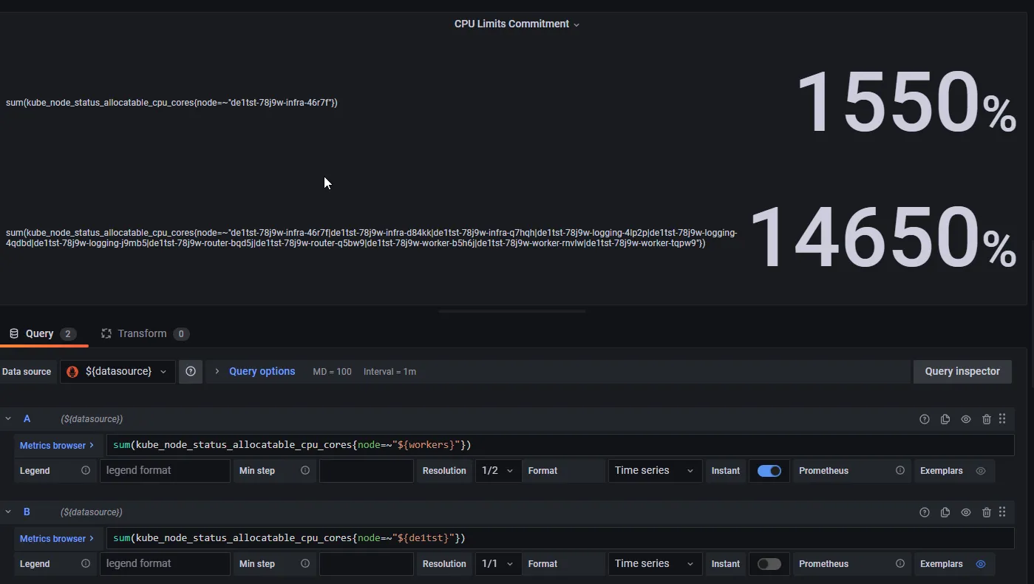
Task: Open Metrics browser for query B
Action: pyautogui.click(x=57, y=538)
